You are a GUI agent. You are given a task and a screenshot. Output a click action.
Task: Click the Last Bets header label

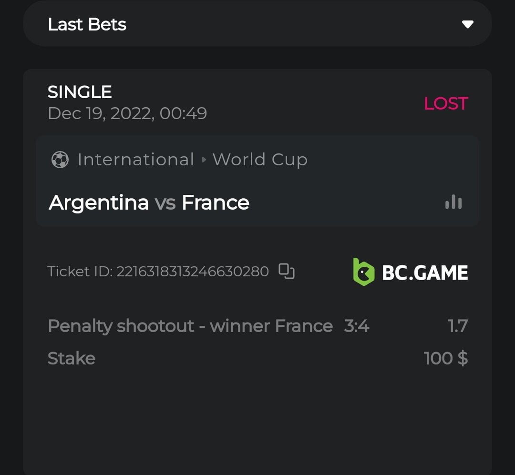(x=87, y=24)
